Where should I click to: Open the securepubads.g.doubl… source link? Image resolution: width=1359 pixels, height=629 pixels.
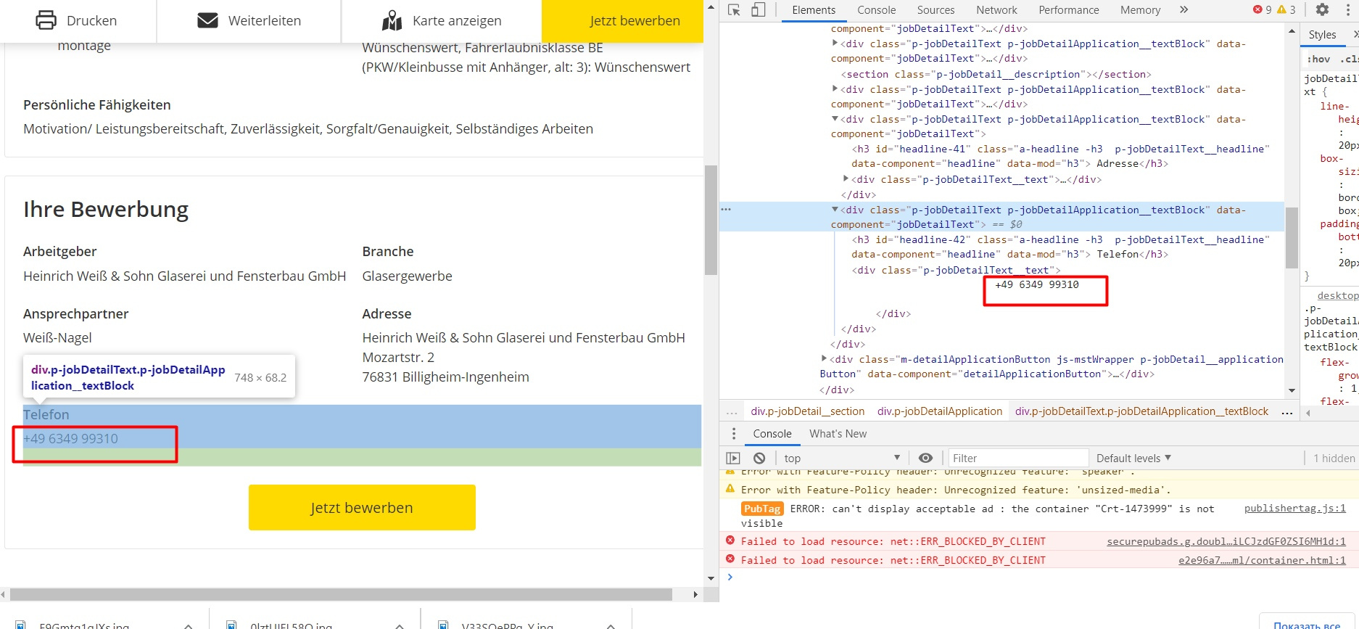[1226, 541]
